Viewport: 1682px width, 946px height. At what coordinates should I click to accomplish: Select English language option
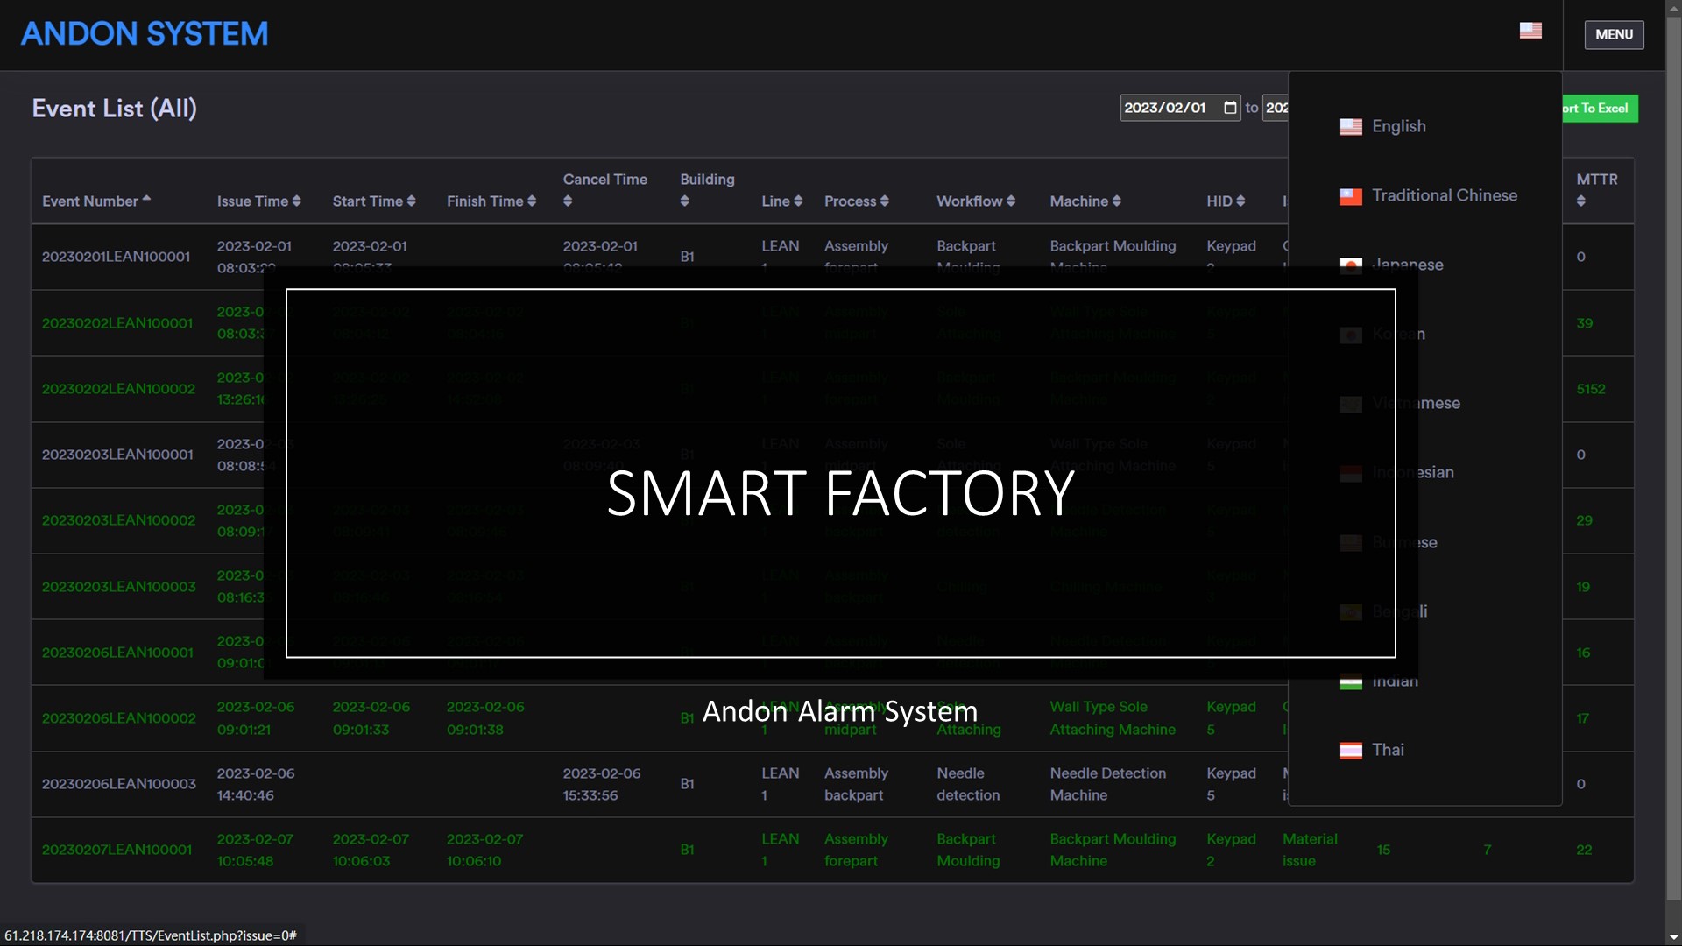pos(1398,126)
